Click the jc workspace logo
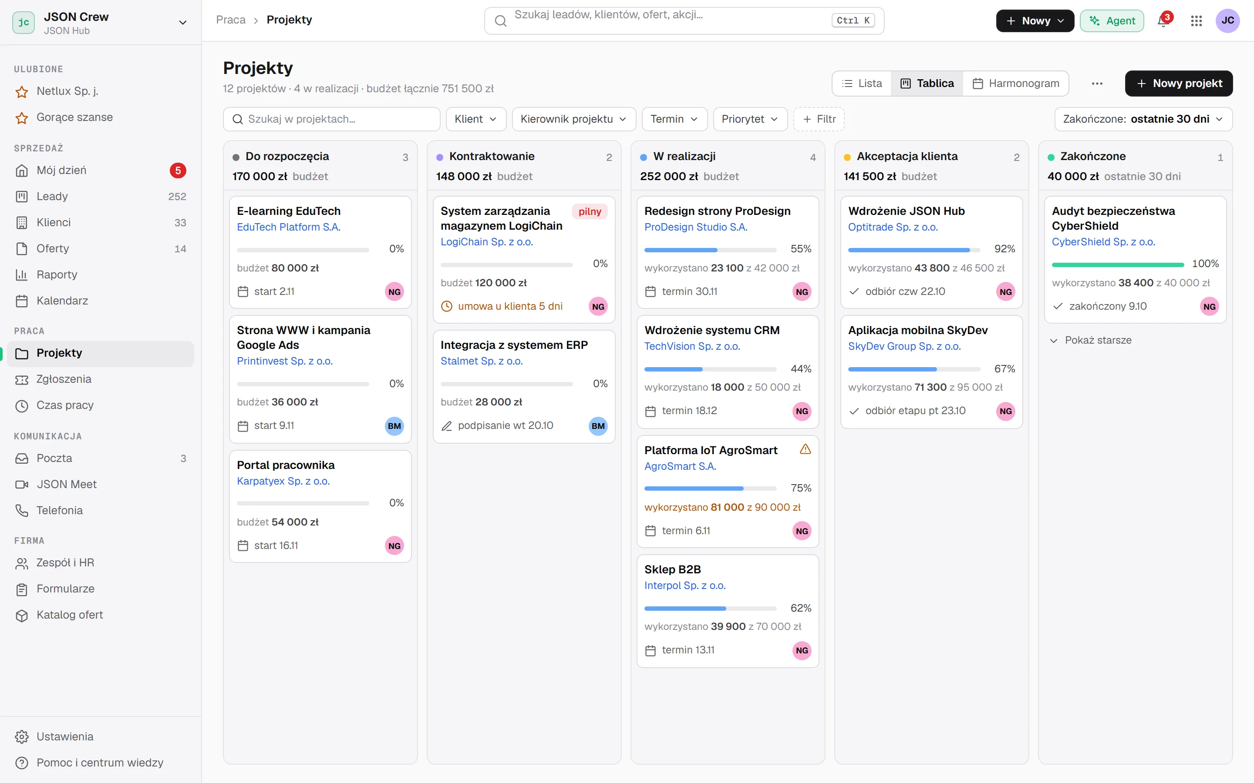1254x783 pixels. click(24, 22)
